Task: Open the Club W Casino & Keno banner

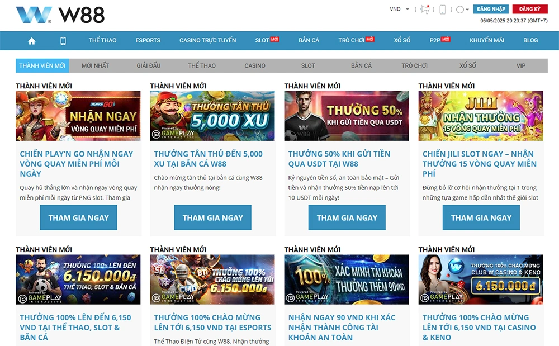Action: [481, 279]
